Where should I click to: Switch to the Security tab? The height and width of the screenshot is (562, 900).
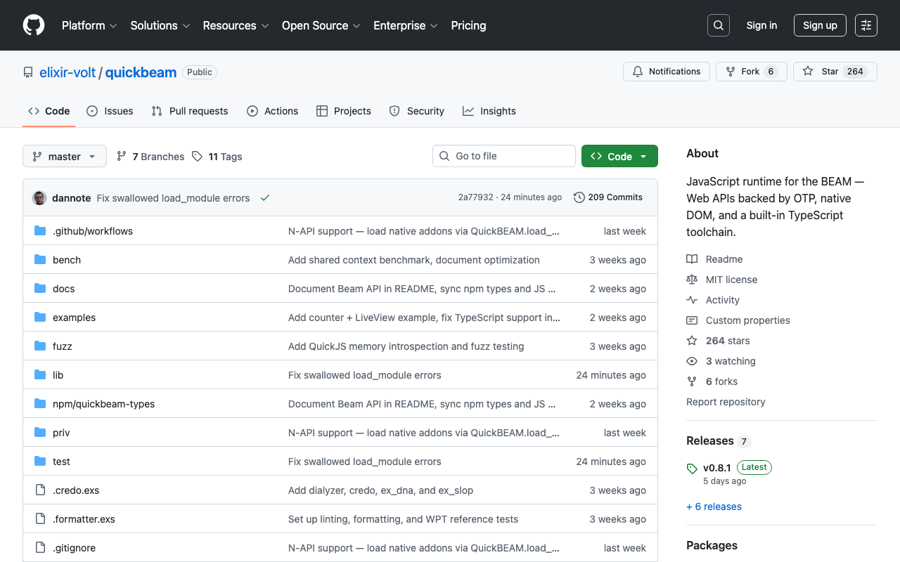[416, 111]
